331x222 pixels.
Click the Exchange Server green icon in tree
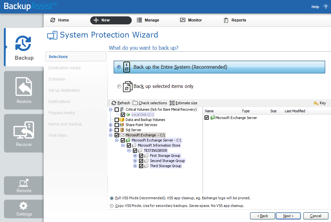tap(128, 140)
